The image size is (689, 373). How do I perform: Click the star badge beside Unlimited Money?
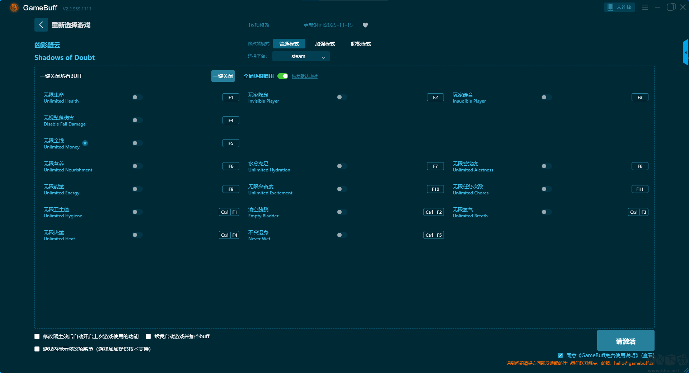[x=85, y=143]
